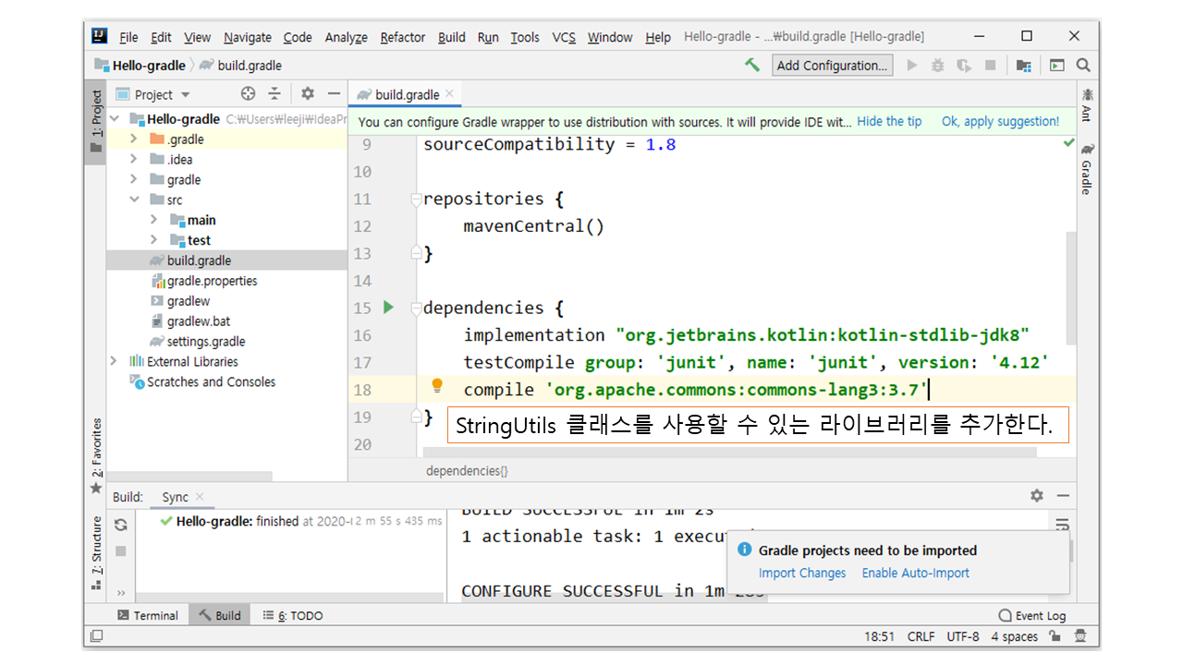This screenshot has height=665, width=1183.
Task: Click the Search Everywhere magnifier icon
Action: (1083, 66)
